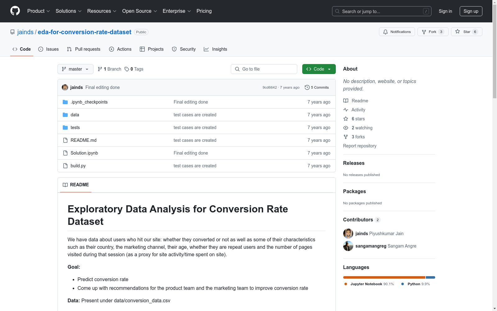
Task: Click the sangamangreg contributor avatar thumbnail
Action: 348,246
